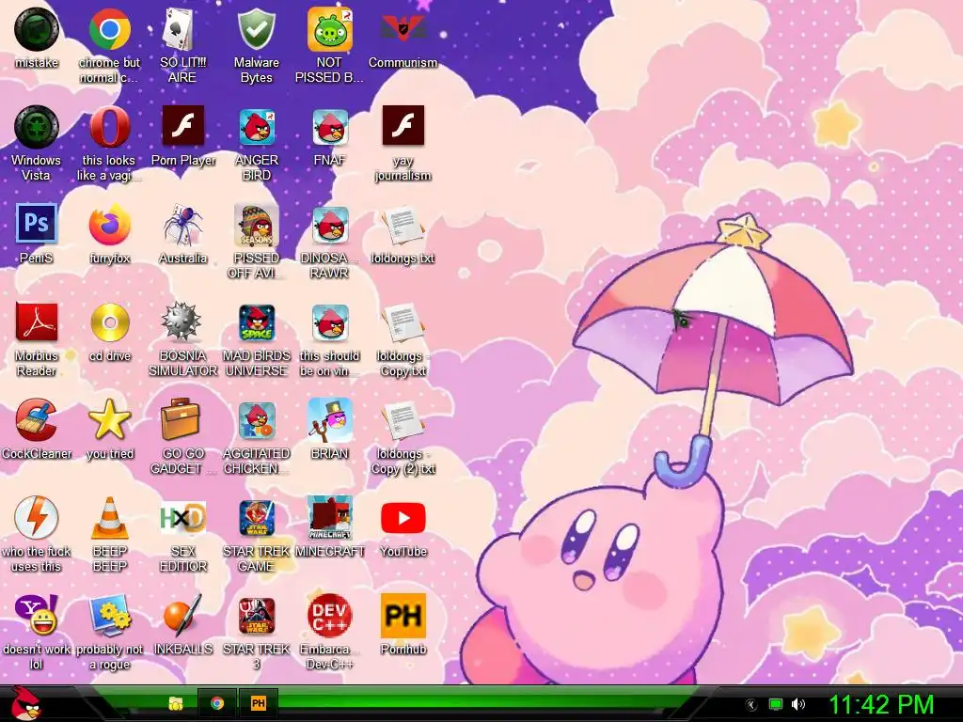Launch the 'STAR TREK GAME' icon
Image resolution: width=963 pixels, height=722 pixels.
pyautogui.click(x=257, y=518)
